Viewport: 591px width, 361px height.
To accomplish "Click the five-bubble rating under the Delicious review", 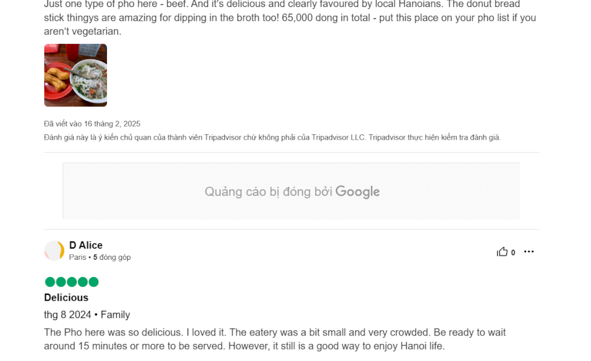I will [x=71, y=282].
